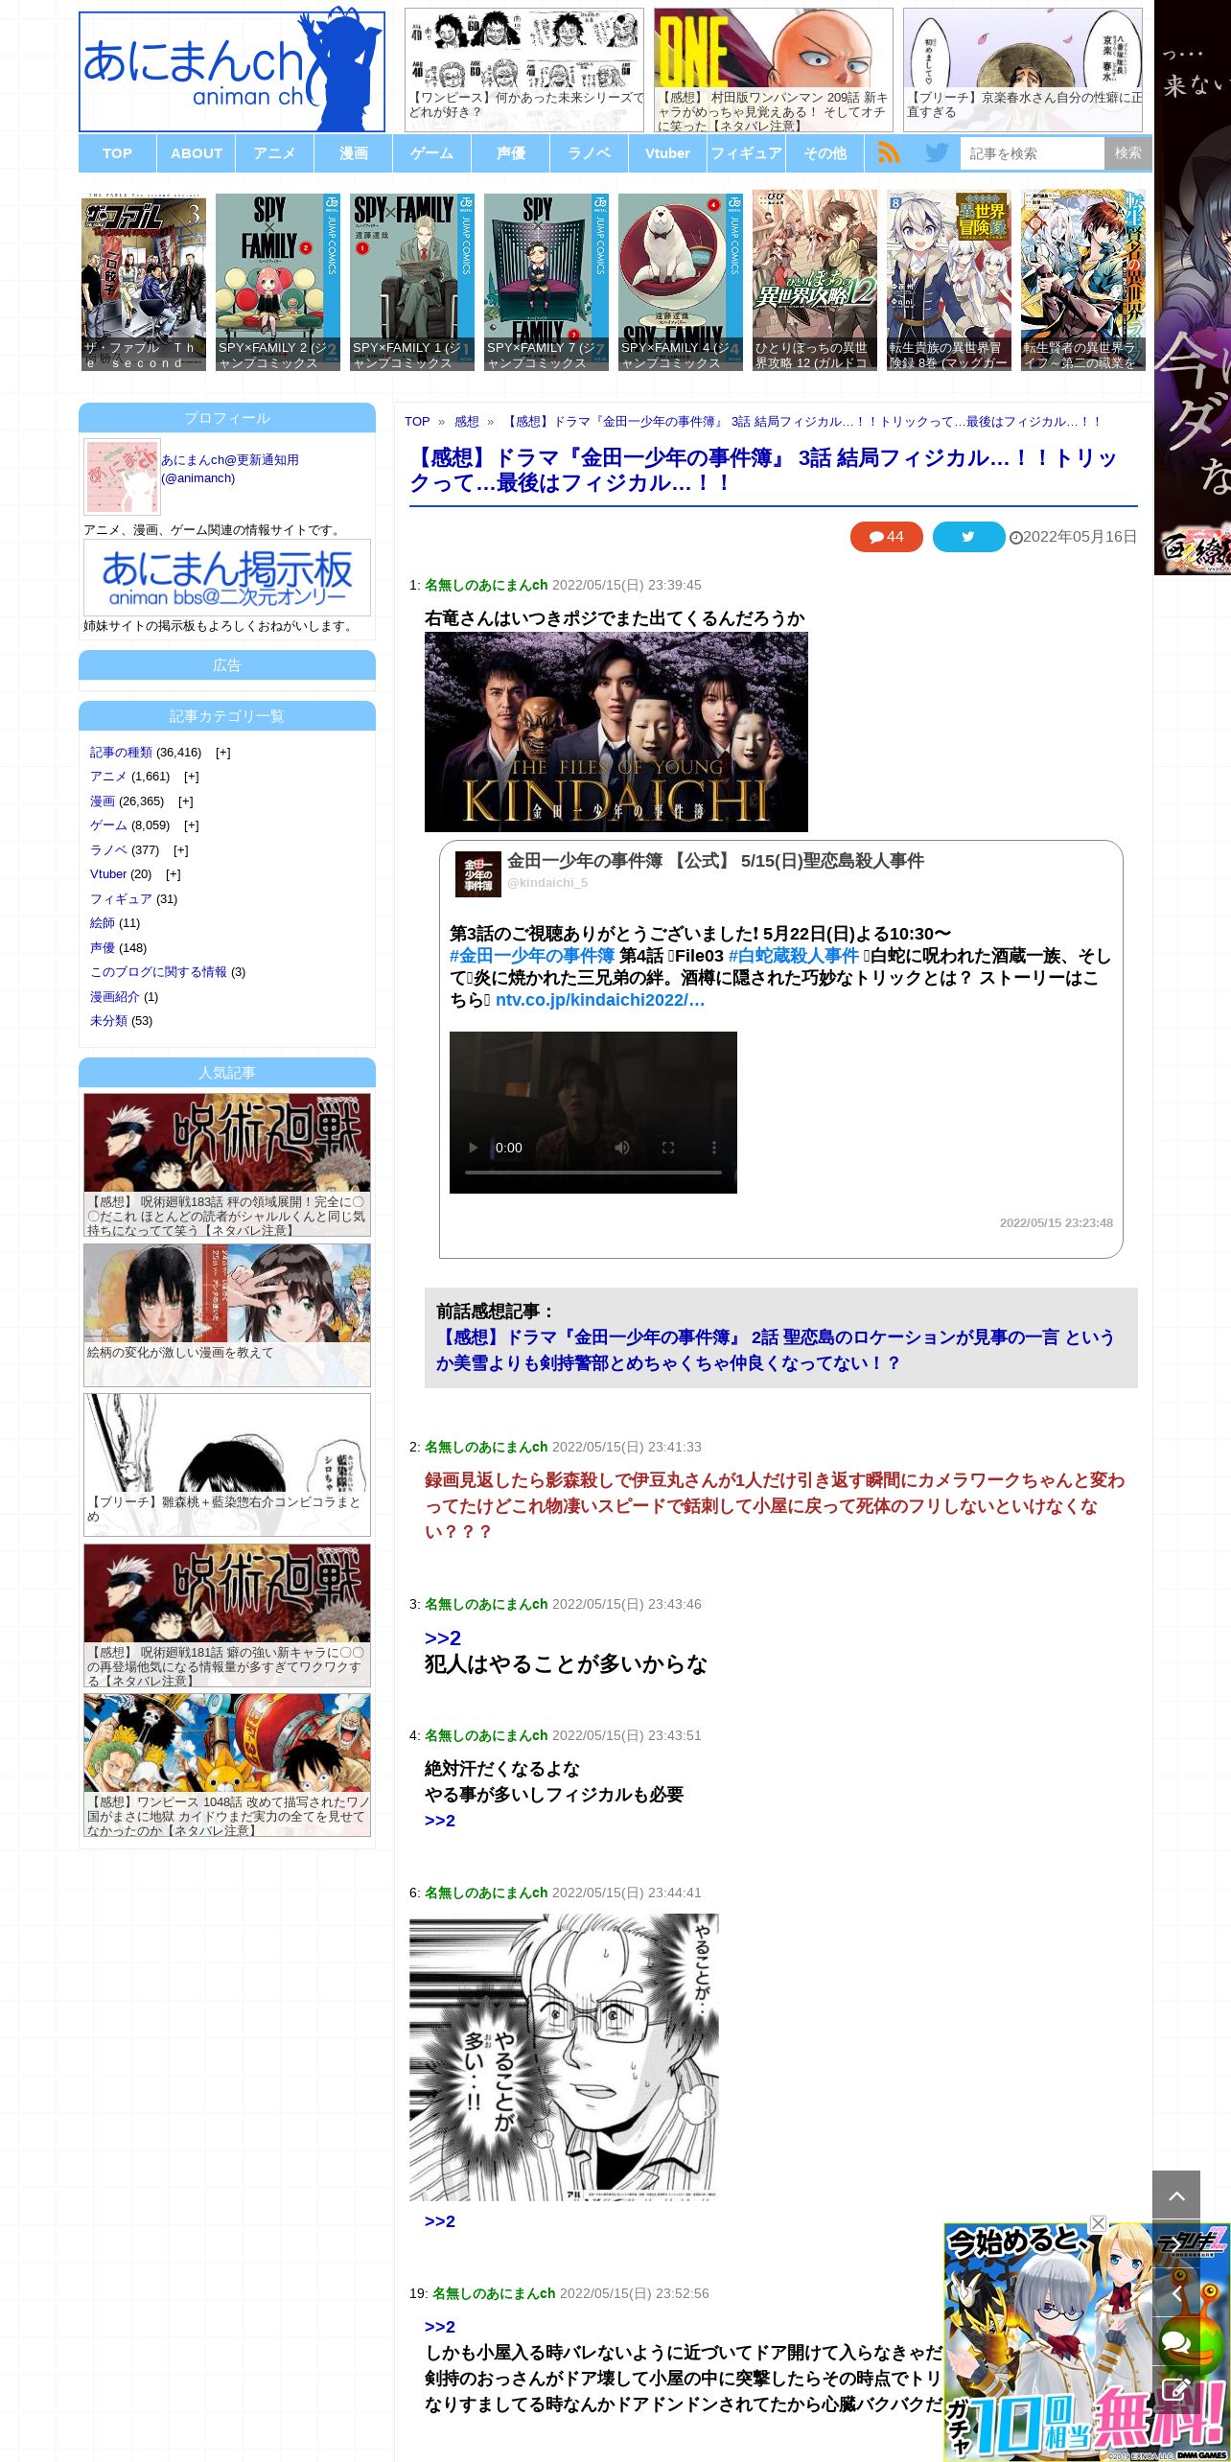Open the あにまんch site logo
This screenshot has width=1231, height=2462.
point(232,71)
